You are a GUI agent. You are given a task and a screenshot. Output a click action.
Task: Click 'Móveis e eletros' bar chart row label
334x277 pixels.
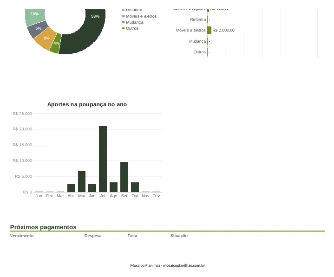point(191,30)
